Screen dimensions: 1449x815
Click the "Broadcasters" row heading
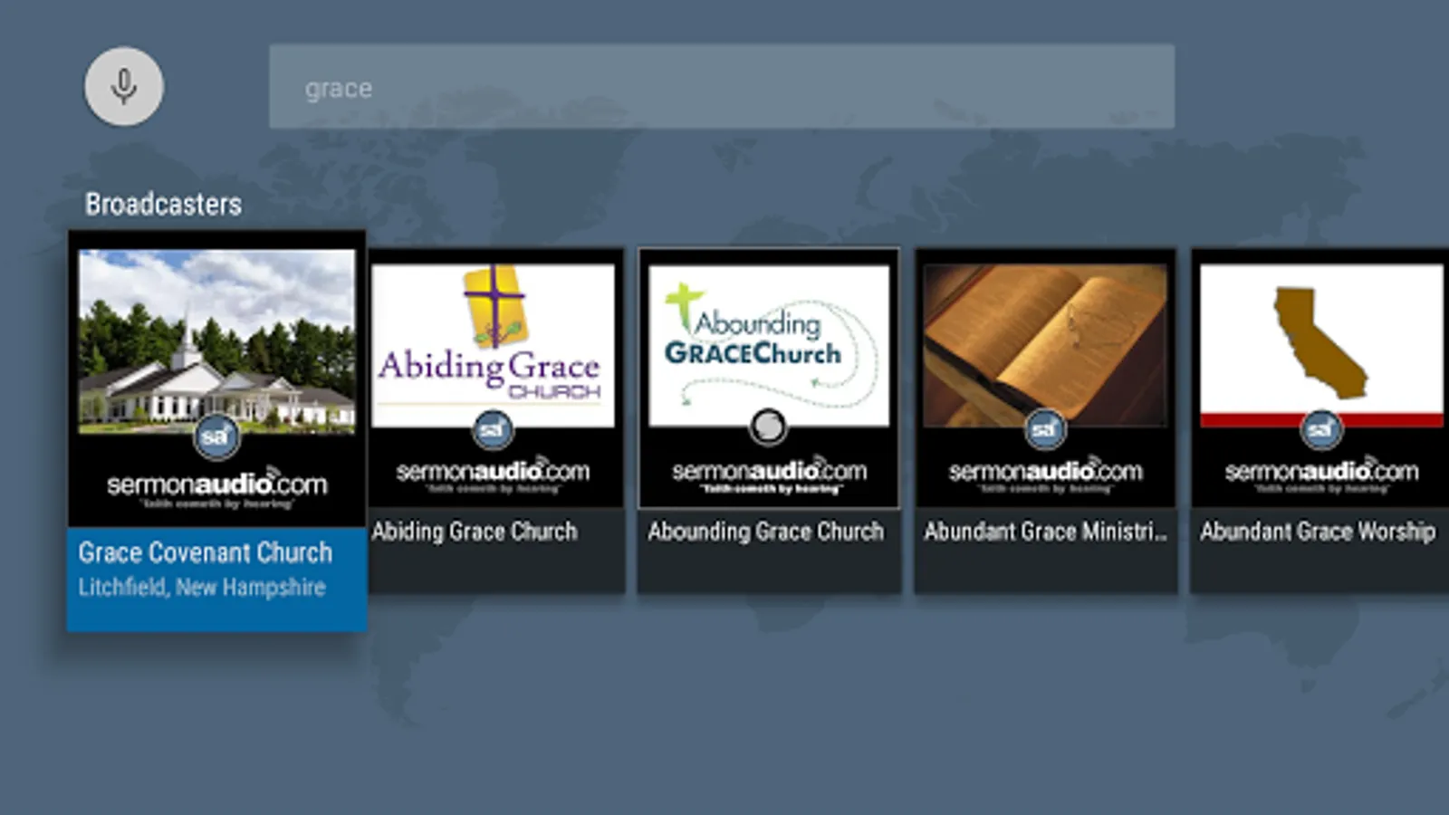[163, 205]
